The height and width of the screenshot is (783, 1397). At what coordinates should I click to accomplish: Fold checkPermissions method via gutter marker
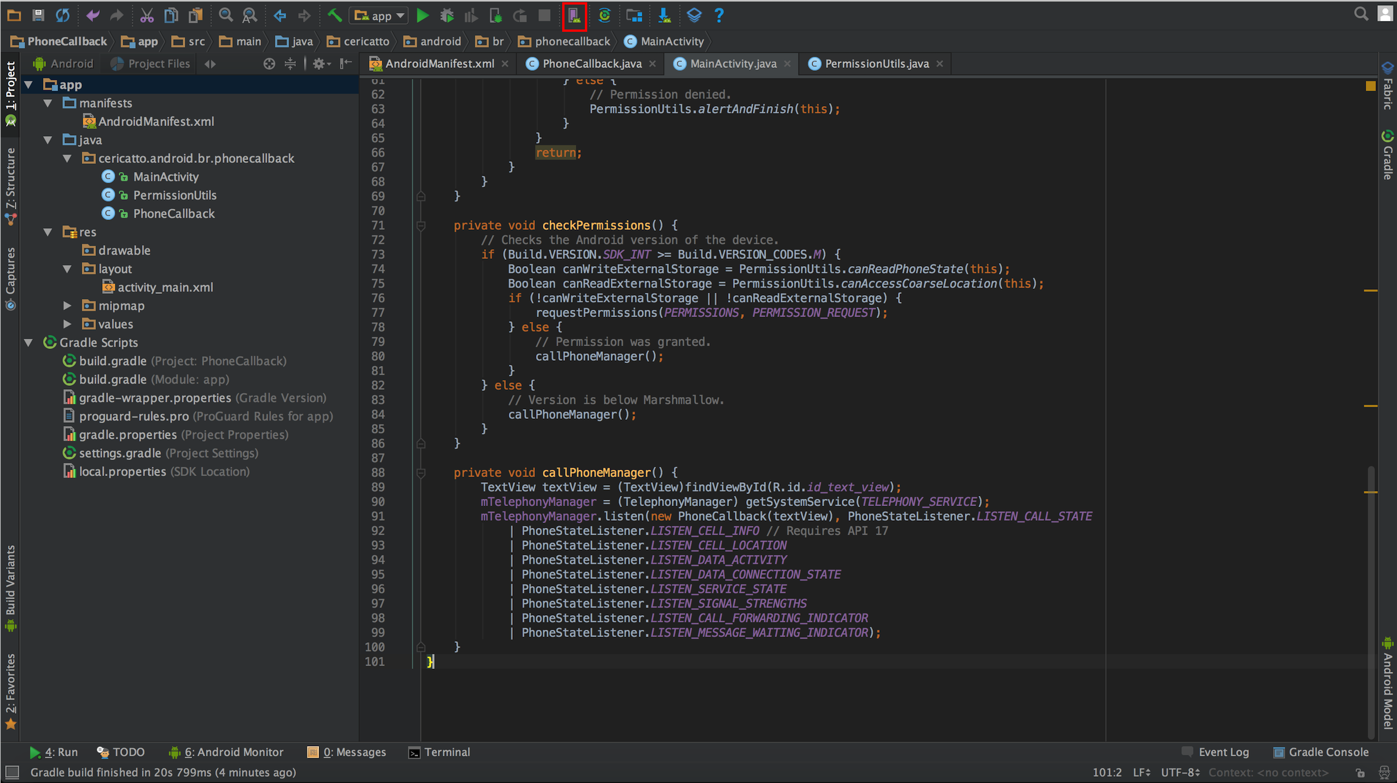421,226
